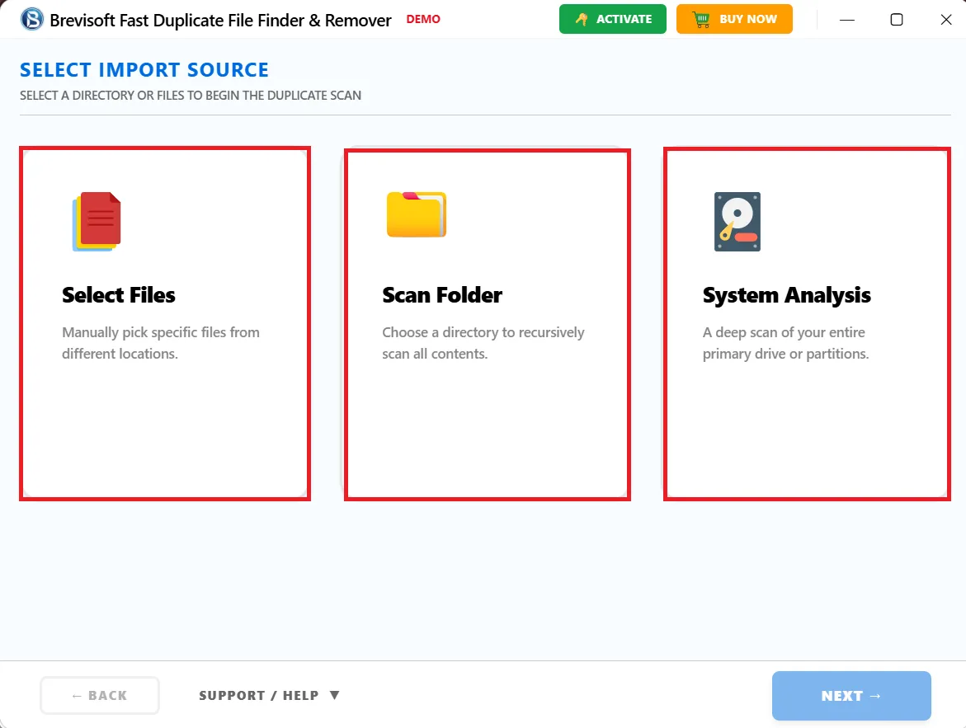The image size is (966, 728).
Task: Click 'Choose a directory to recursively' description
Action: [x=483, y=343]
